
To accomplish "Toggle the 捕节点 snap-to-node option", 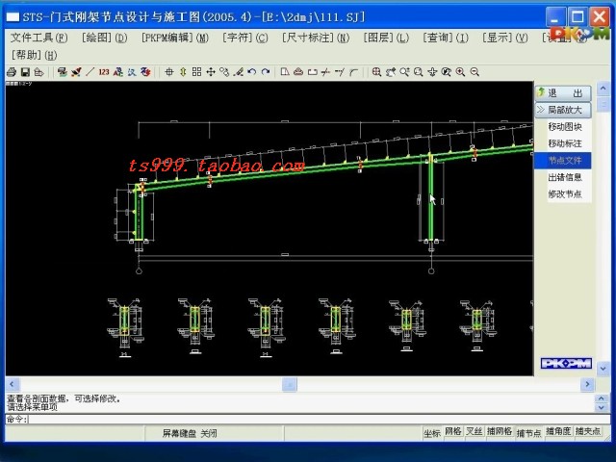I will (528, 433).
